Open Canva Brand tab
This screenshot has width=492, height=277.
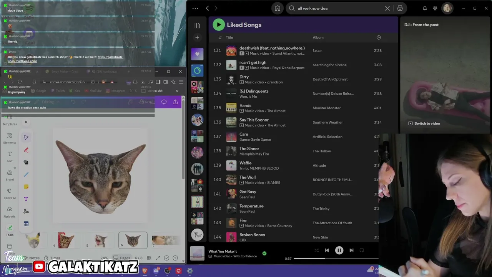point(10,175)
